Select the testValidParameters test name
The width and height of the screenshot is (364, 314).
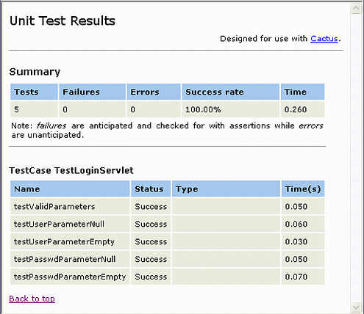click(x=54, y=207)
